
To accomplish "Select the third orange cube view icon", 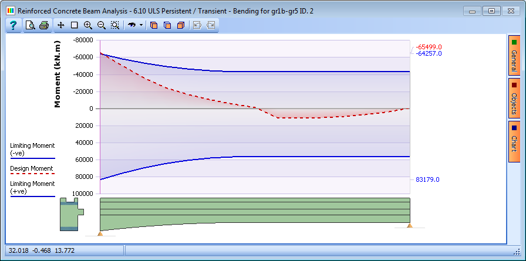I will (180, 25).
